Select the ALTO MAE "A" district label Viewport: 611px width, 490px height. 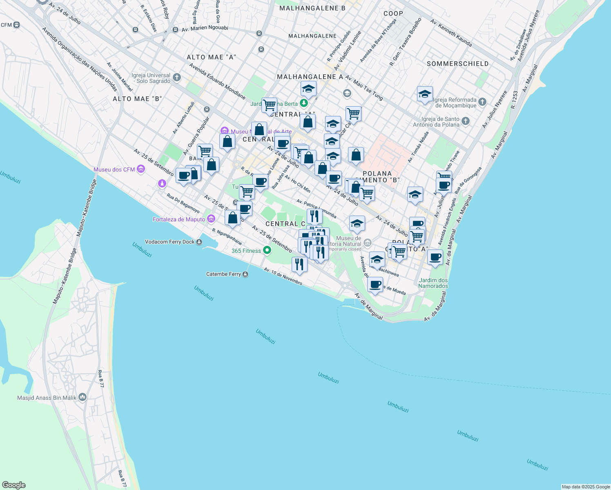click(212, 57)
